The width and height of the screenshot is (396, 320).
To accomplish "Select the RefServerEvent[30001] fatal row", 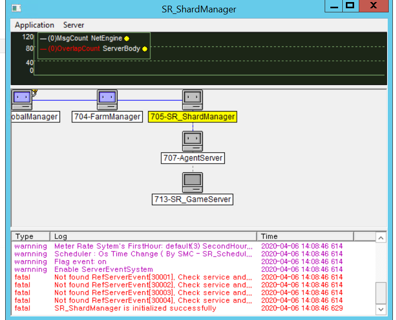I will [178, 277].
